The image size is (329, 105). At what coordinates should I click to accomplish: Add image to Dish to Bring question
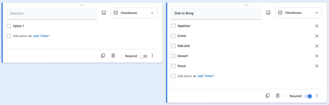pyautogui.click(x=268, y=13)
